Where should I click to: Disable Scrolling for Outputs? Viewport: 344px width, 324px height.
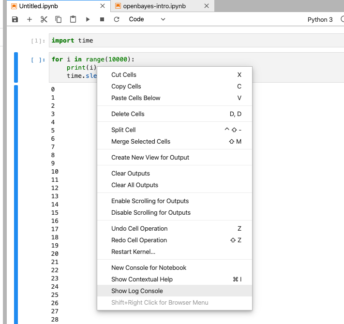pyautogui.click(x=151, y=212)
